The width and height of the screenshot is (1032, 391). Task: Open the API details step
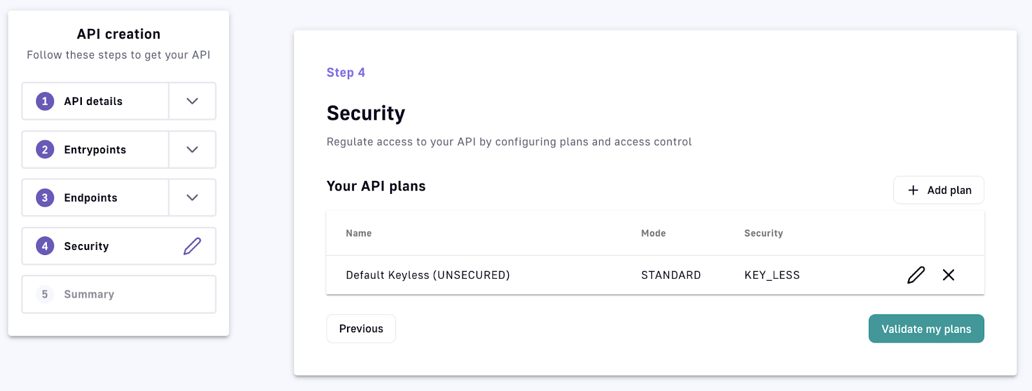click(94, 101)
